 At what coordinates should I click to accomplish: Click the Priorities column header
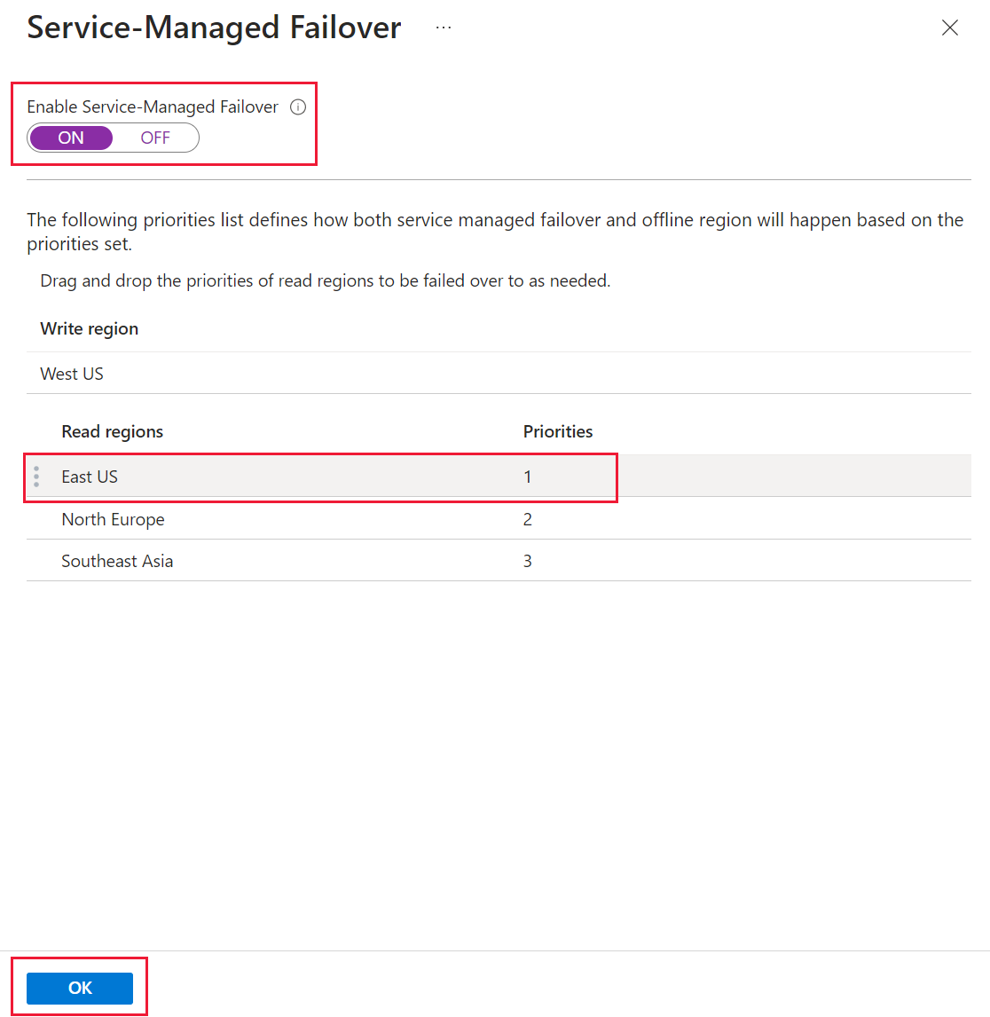[557, 431]
